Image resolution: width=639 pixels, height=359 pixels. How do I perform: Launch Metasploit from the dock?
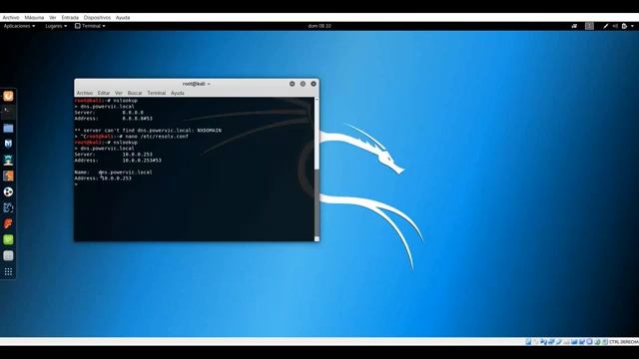pyautogui.click(x=8, y=144)
